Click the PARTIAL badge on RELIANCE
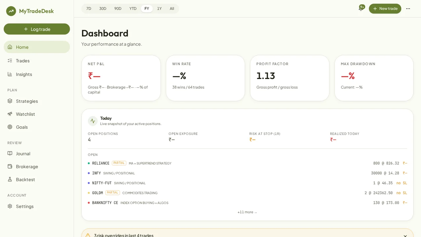Image resolution: width=421 pixels, height=237 pixels. pos(119,163)
